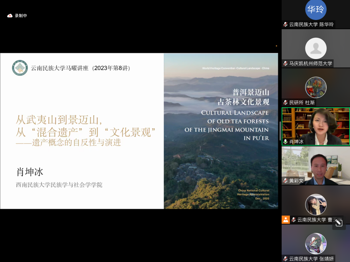
Task: Click the caption "World Heritage Convention · Cultural Landscape · China"
Action: (x=236, y=68)
